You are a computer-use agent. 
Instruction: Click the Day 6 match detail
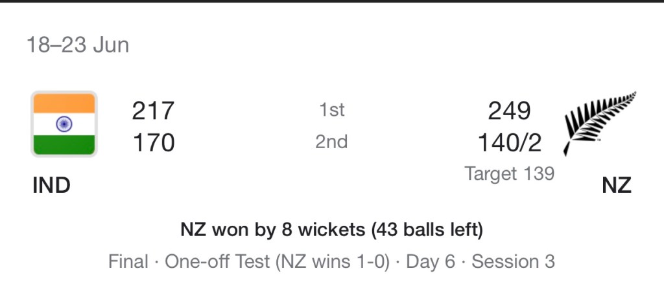(431, 261)
